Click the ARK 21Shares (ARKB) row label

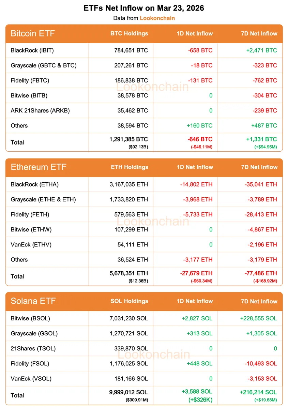pos(40,110)
